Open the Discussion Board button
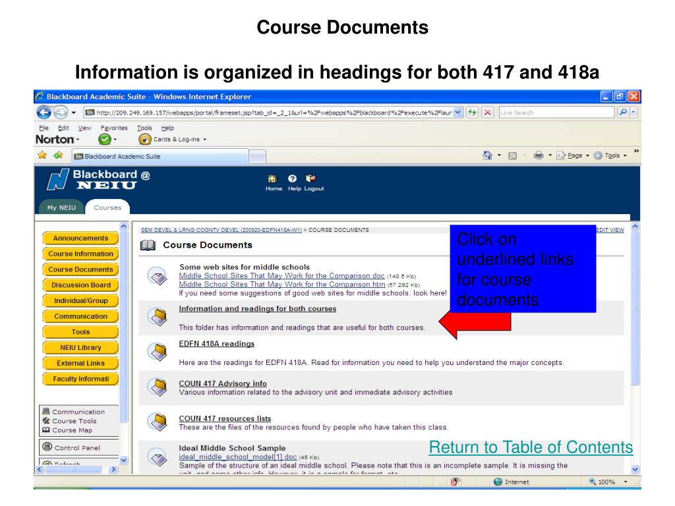Viewport: 675px width, 506px height. pos(80,285)
